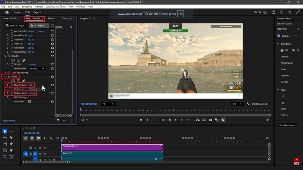Open timeline display settings wrench
Image resolution: width=303 pixels, height=170 pixels.
tap(51, 138)
